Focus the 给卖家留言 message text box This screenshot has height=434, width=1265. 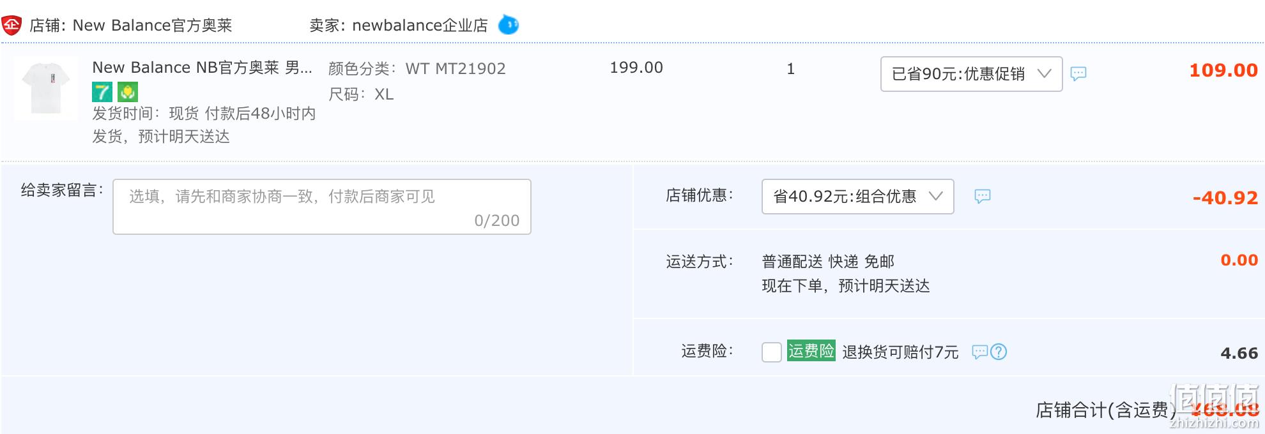[x=322, y=207]
